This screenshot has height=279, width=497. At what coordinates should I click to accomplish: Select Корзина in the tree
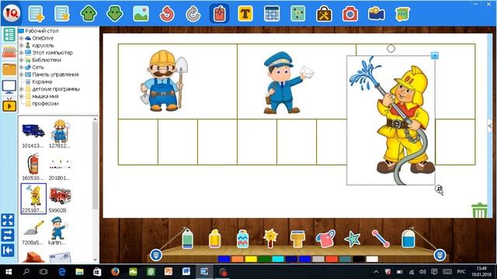42,81
